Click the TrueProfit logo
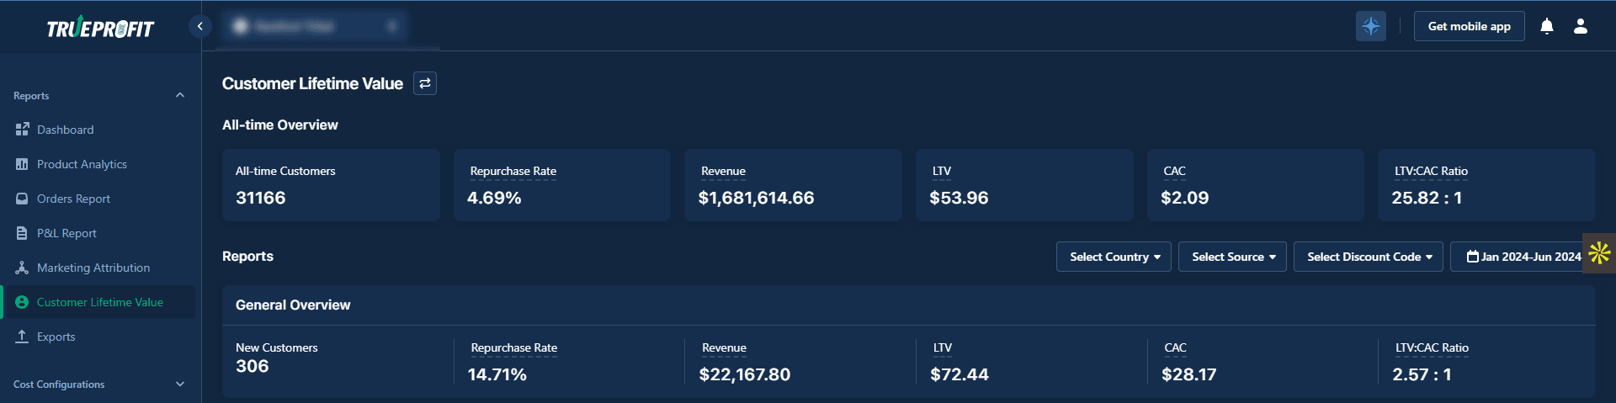The image size is (1616, 403). tap(100, 29)
